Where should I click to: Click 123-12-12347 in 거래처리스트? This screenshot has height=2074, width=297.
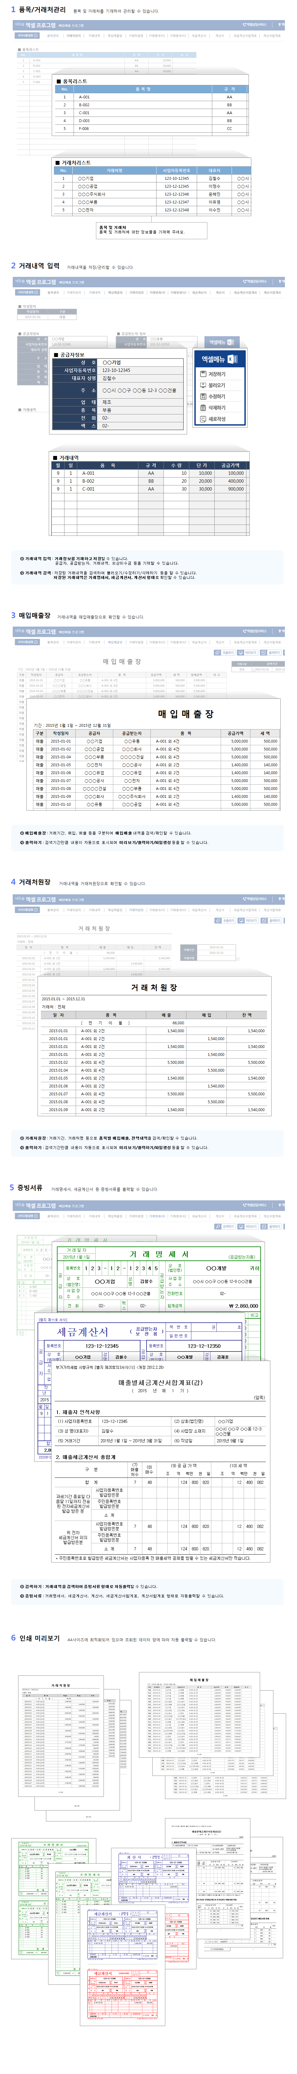coord(177,202)
